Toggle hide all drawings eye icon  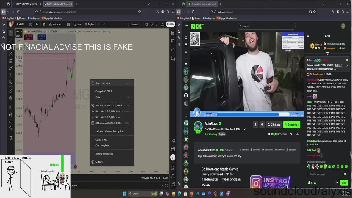tap(11, 128)
